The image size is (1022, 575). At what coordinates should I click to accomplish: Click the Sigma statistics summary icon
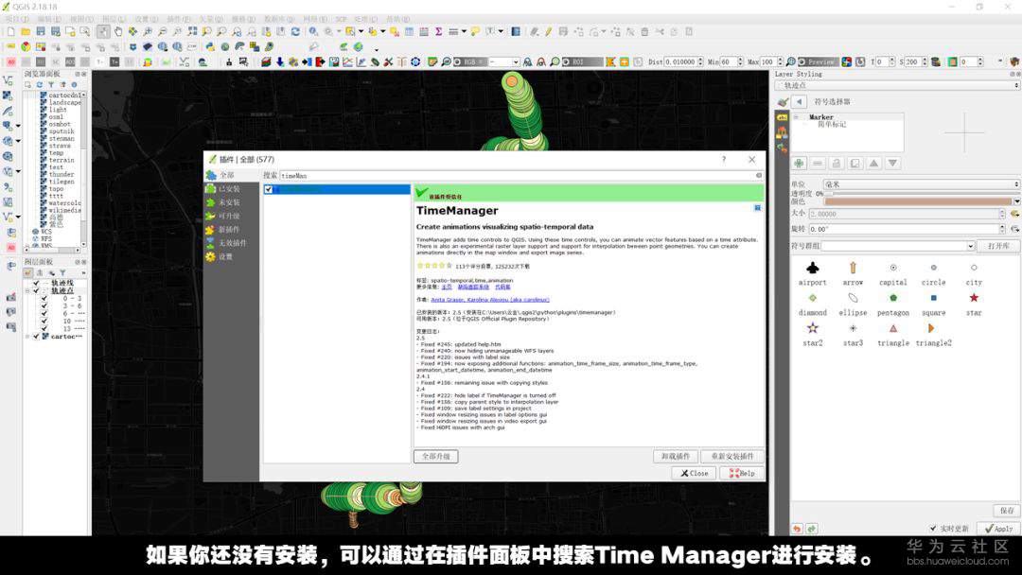[x=439, y=31]
